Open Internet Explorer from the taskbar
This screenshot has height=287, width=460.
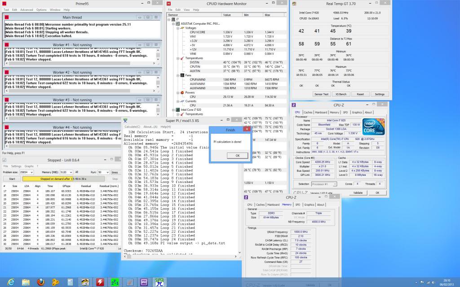point(11,282)
